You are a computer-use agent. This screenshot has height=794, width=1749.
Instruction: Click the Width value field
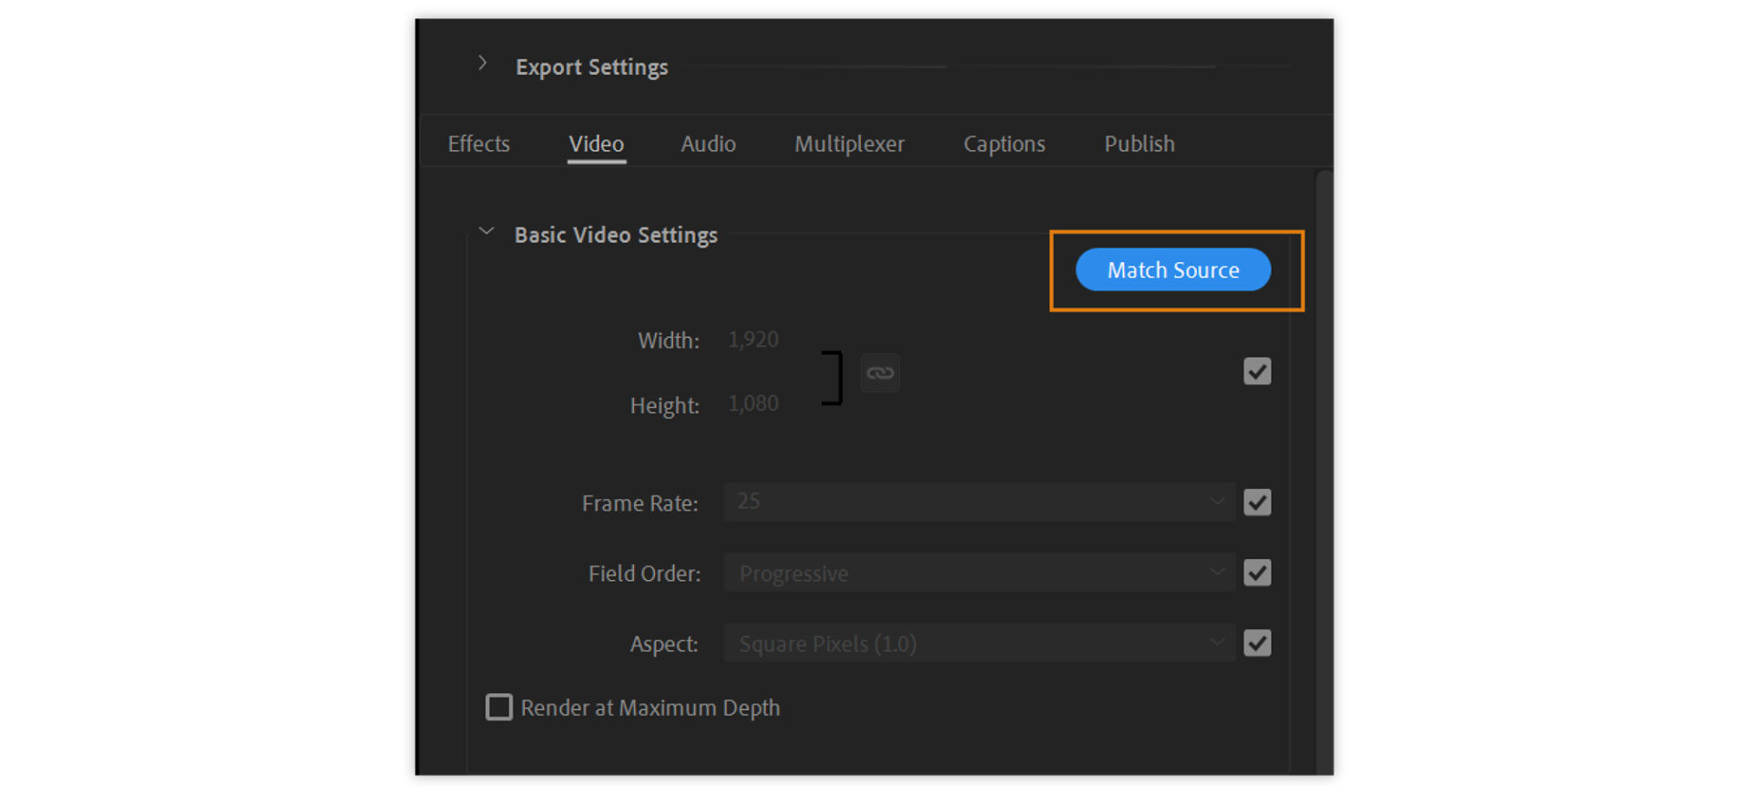tap(753, 340)
